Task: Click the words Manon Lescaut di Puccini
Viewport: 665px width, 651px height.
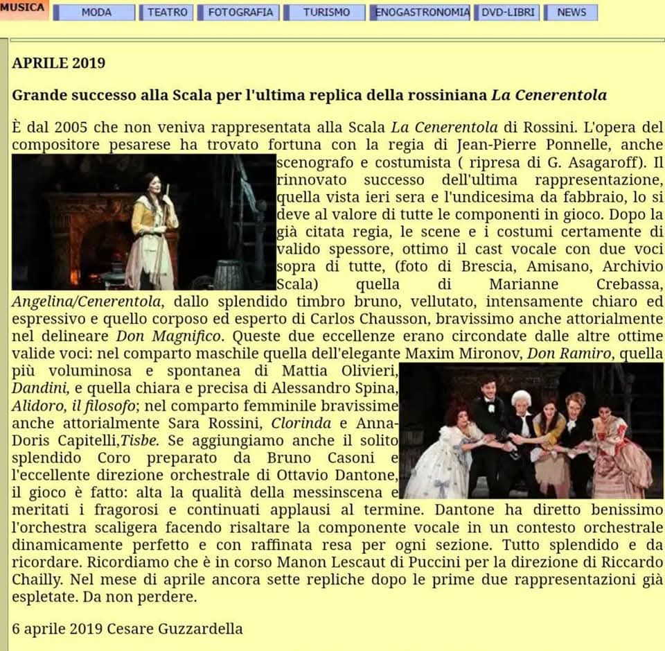Action: [x=369, y=562]
